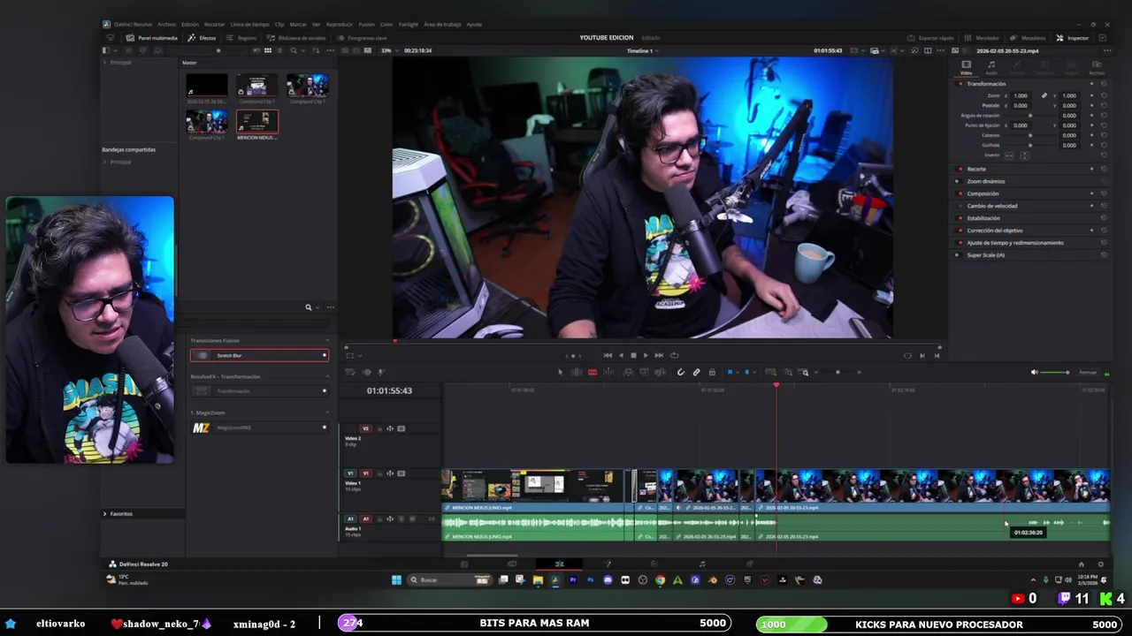Open the Fusion page icon

[607, 564]
